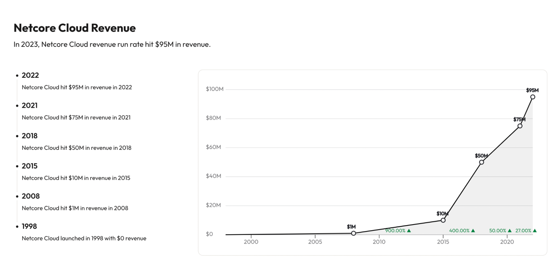Click the Netcore Cloud Revenue heading
This screenshot has height=272, width=556.
[x=75, y=28]
